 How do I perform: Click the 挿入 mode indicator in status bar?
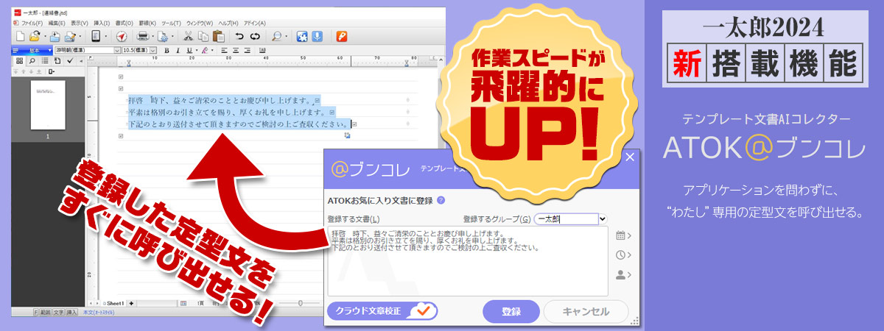pos(72,313)
